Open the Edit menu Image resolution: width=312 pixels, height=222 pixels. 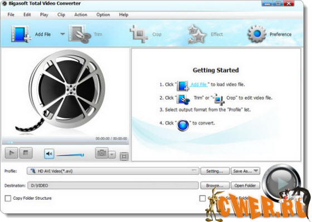coord(27,14)
